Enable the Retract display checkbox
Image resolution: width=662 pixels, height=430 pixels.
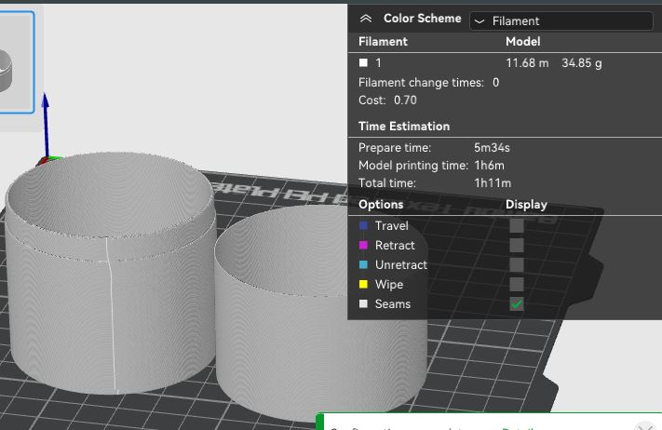click(x=517, y=245)
